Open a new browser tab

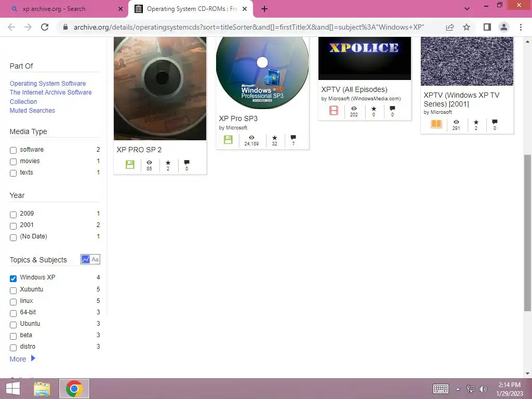[x=264, y=9]
